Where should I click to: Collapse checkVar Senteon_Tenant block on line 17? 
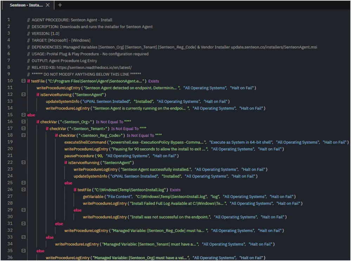click(x=23, y=129)
